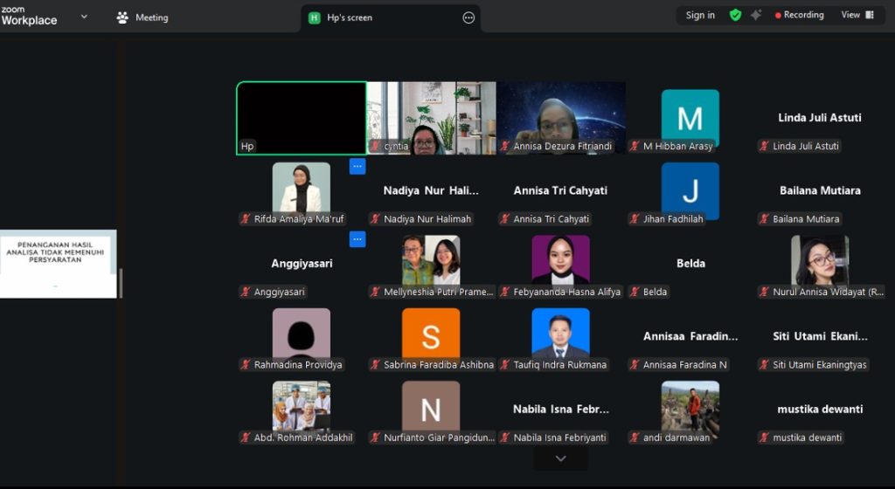Open more options on Hp's screen tab
Viewport: 895px width, 489px height.
[468, 17]
